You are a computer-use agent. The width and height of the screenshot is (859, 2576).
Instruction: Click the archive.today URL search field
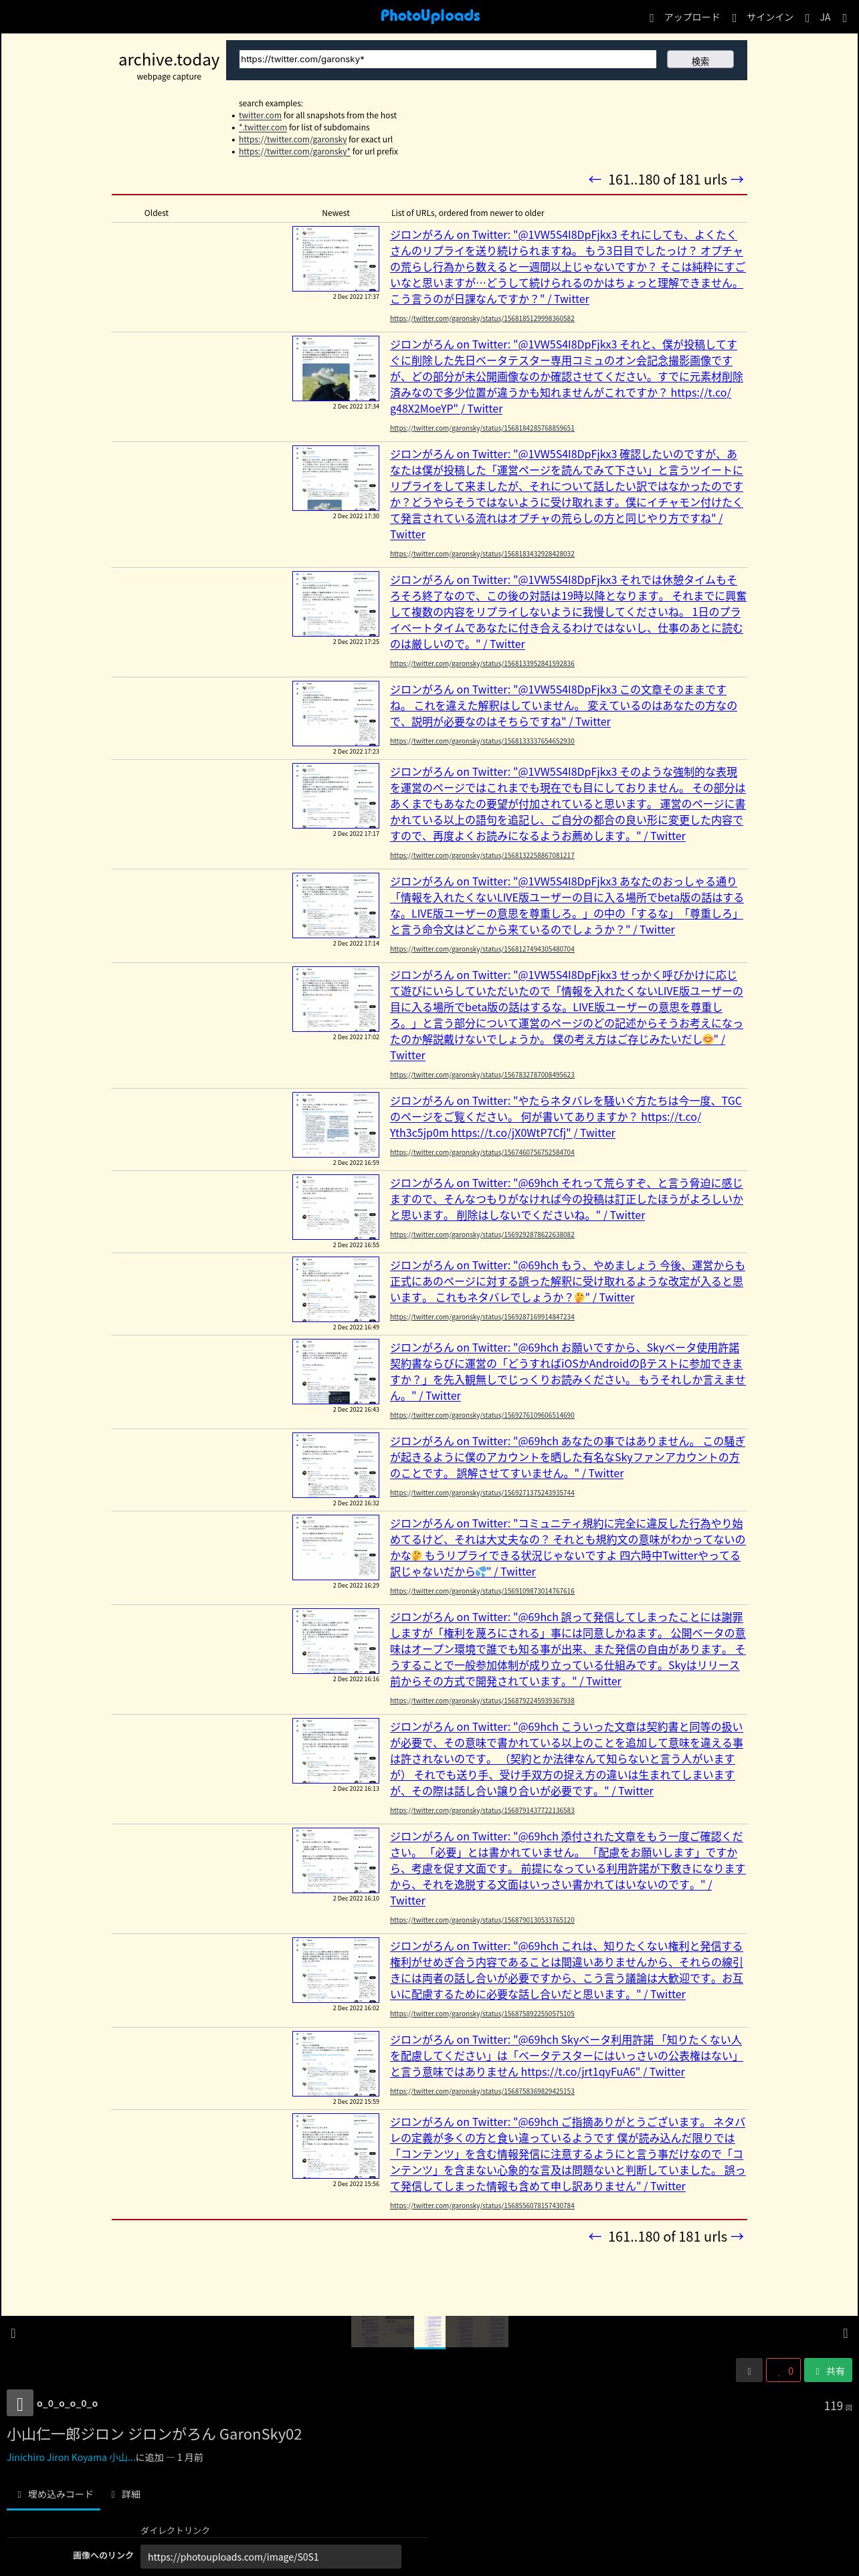pos(447,59)
